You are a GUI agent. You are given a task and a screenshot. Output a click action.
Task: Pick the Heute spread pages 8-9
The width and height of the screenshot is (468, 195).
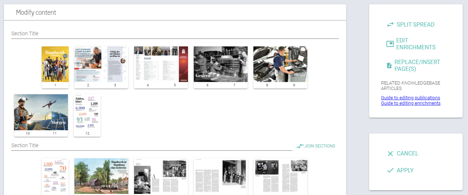(280, 64)
